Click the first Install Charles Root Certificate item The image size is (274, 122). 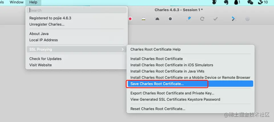point(191,59)
